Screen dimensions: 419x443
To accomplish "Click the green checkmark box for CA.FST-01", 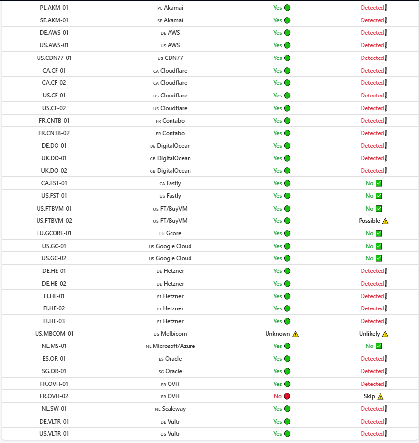I will 379,183.
